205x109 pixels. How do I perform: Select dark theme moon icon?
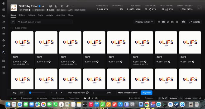coord(163,98)
